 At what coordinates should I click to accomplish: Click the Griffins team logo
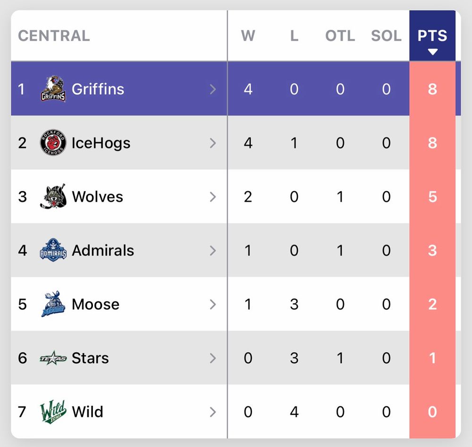click(52, 89)
